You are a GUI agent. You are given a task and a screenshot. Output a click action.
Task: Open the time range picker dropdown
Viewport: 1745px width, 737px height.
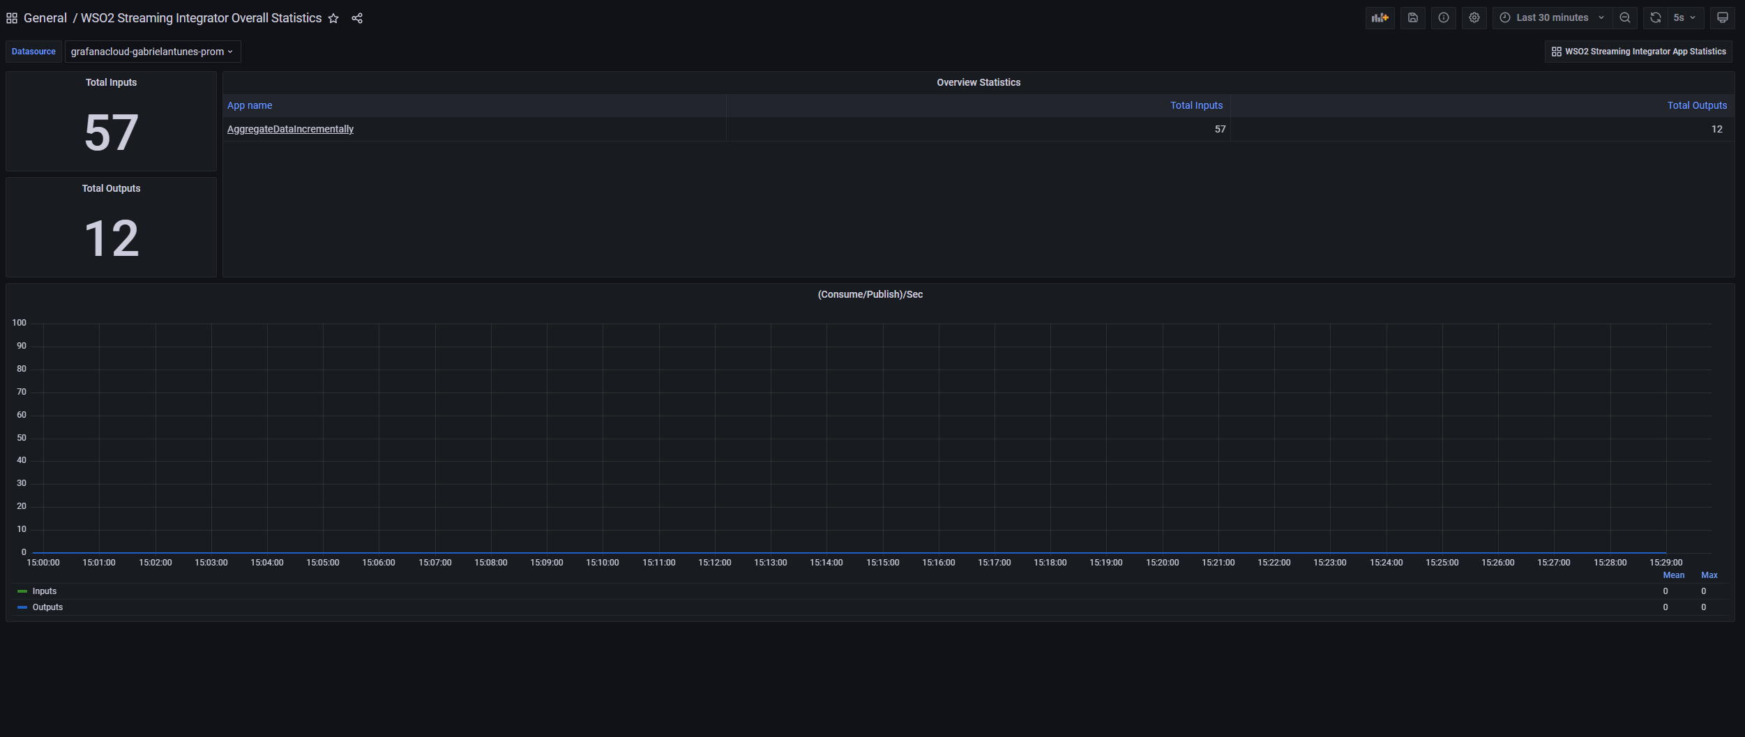pyautogui.click(x=1550, y=17)
